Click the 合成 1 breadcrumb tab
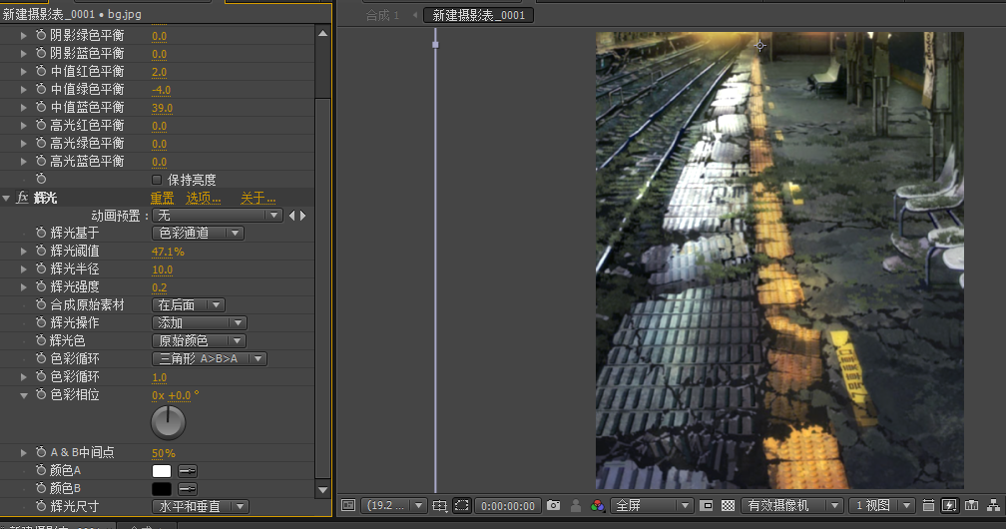Image resolution: width=1006 pixels, height=529 pixels. click(x=382, y=15)
